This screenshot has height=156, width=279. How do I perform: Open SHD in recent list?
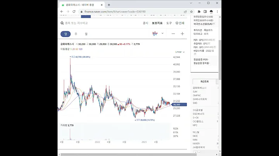(195, 103)
